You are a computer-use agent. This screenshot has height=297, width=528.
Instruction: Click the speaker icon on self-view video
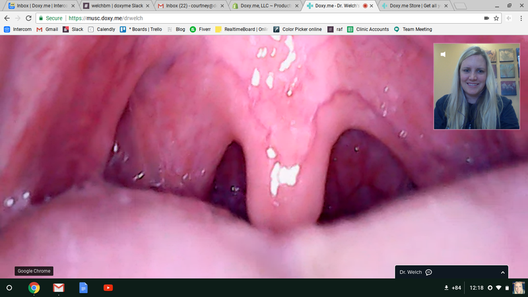[443, 54]
